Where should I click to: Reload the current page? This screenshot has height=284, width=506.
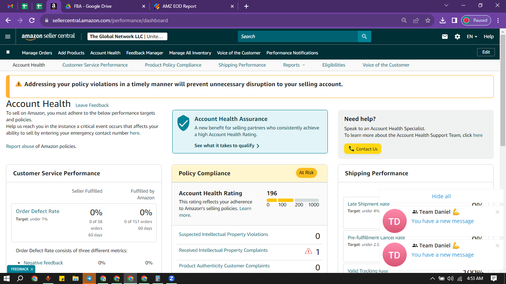click(x=32, y=20)
